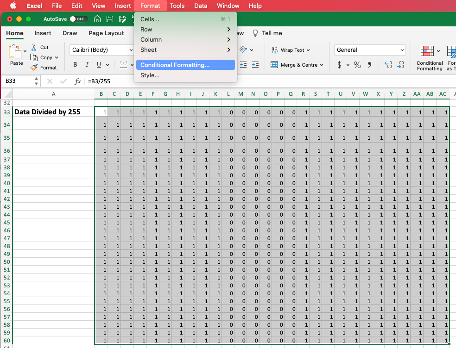The width and height of the screenshot is (456, 348).
Task: Click the Format painter brush icon
Action: 34,68
